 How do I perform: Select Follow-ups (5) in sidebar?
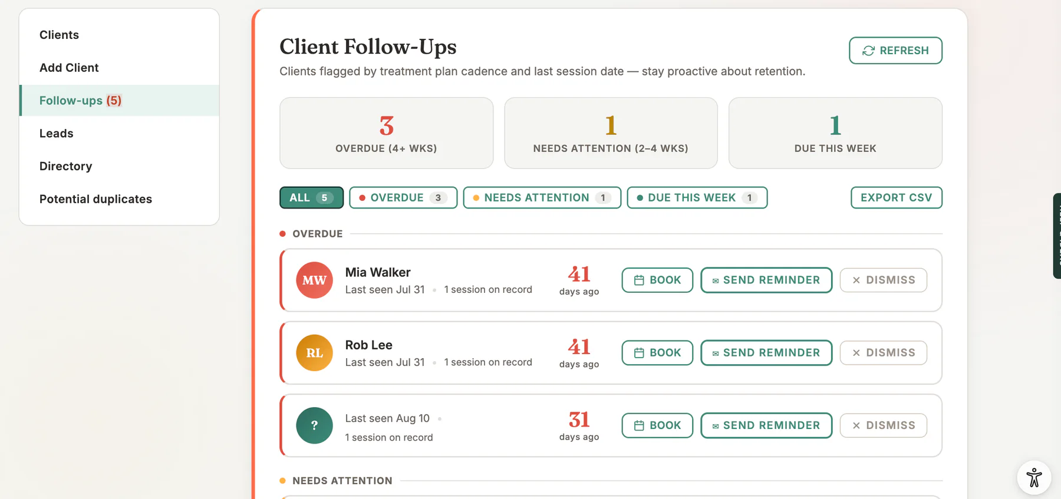119,101
